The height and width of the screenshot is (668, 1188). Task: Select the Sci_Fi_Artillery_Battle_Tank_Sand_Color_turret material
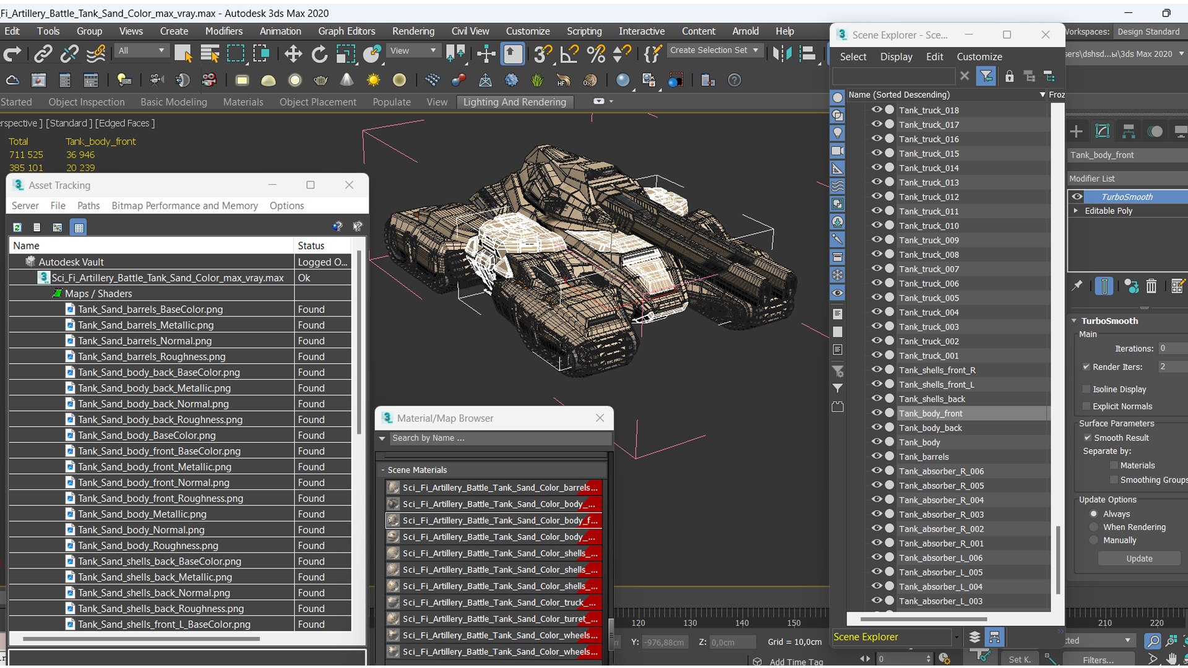(493, 619)
